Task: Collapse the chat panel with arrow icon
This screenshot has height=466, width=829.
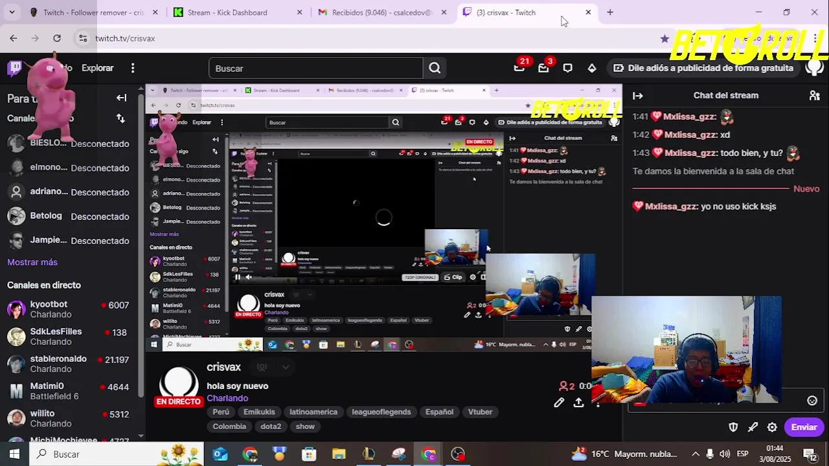Action: pos(638,95)
